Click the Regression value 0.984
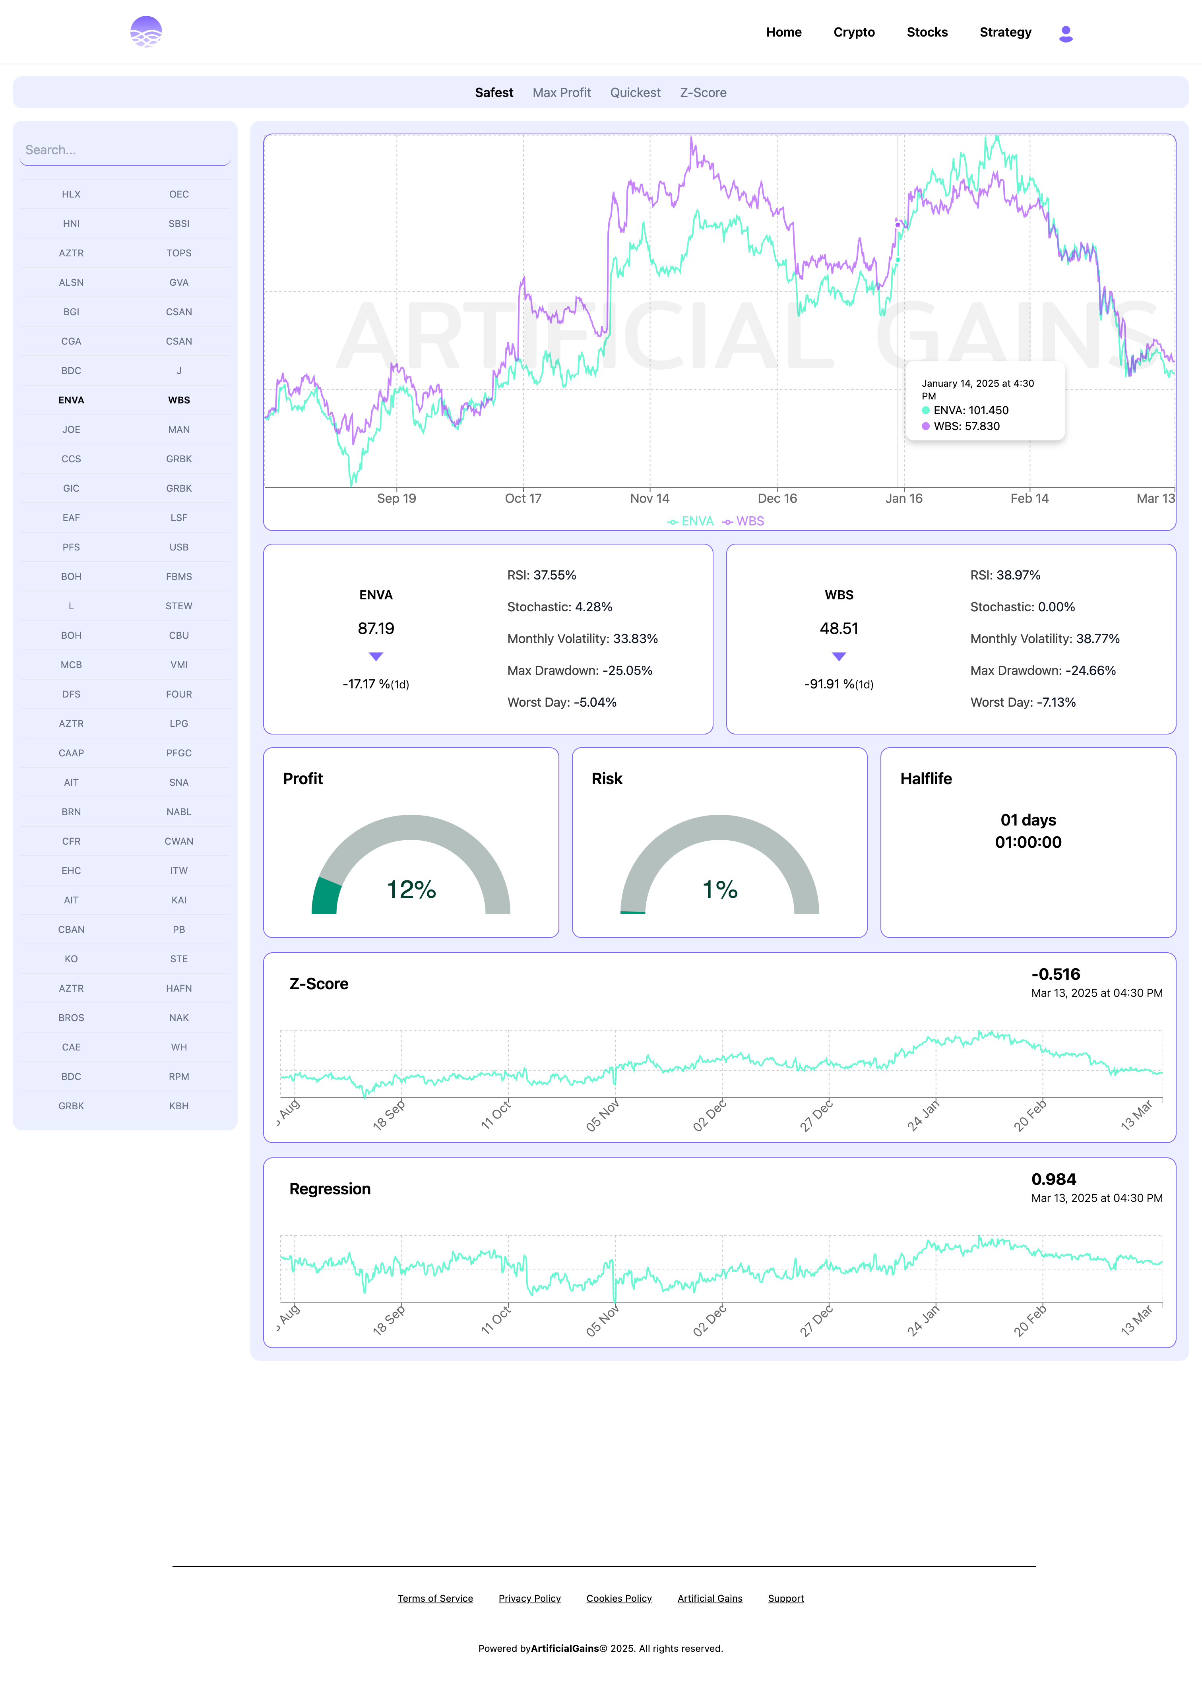The image size is (1202, 1686). tap(1053, 1179)
